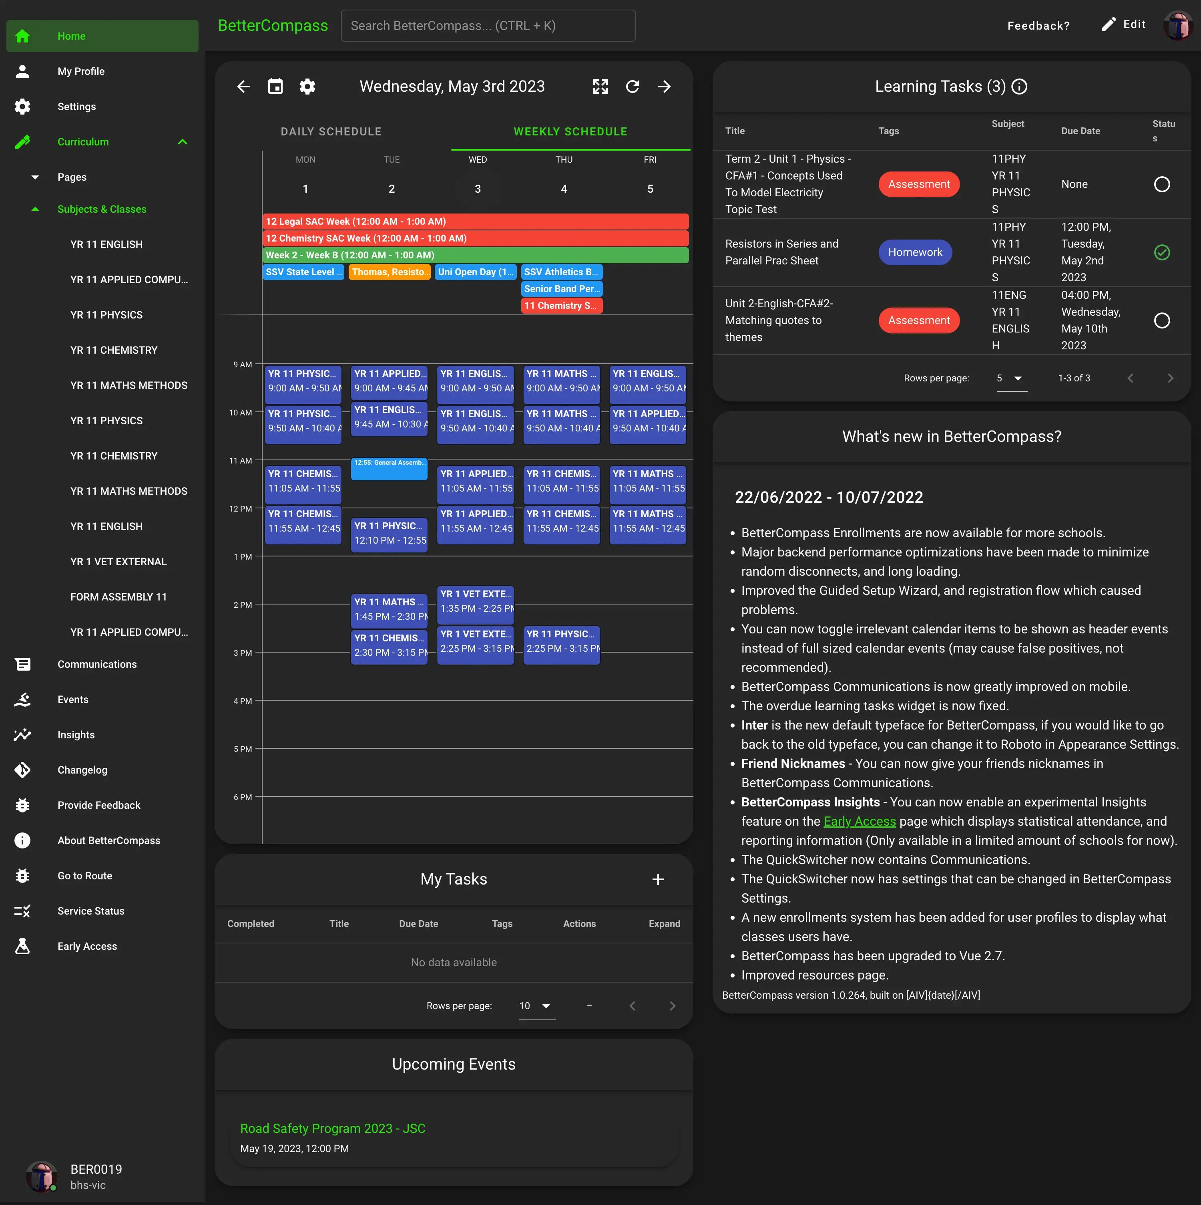The height and width of the screenshot is (1205, 1201).
Task: Click the orange Thomas, Resisto event chip
Action: pyautogui.click(x=389, y=272)
